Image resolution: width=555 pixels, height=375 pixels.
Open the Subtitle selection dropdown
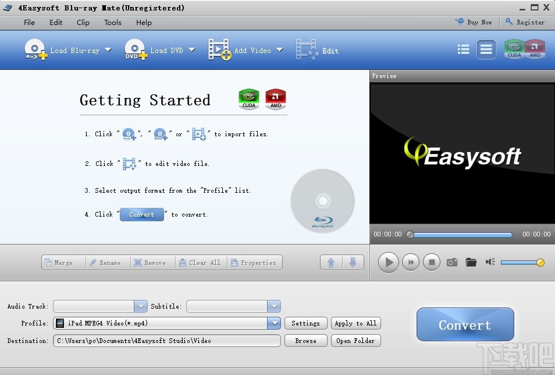(273, 306)
